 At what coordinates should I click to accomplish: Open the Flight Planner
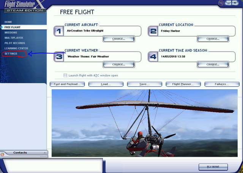click(x=183, y=84)
